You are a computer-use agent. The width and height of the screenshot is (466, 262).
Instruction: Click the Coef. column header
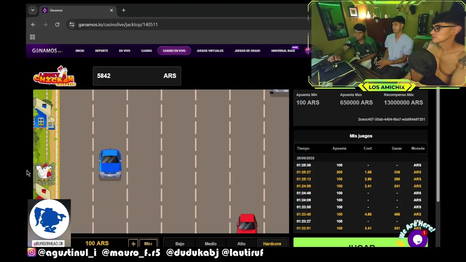pos(368,148)
